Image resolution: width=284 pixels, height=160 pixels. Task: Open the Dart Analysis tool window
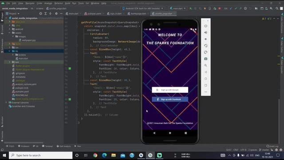coord(63,146)
